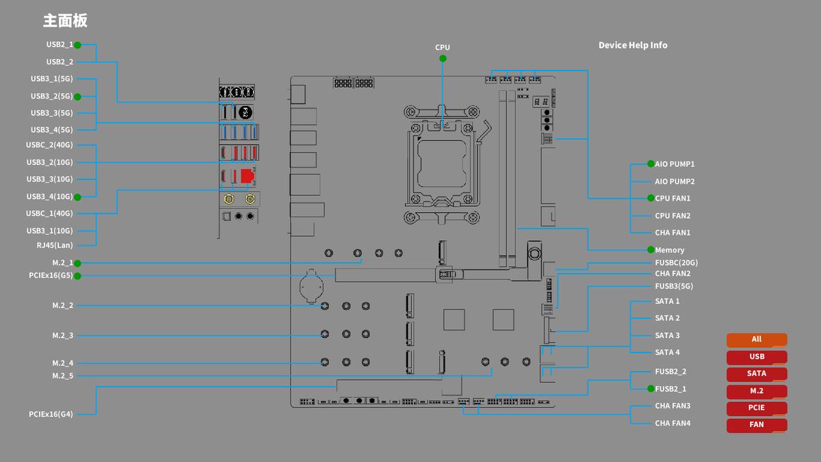Screen dimensions: 821x462
Task: Click the CHA FAN1 label
Action: [673, 233]
